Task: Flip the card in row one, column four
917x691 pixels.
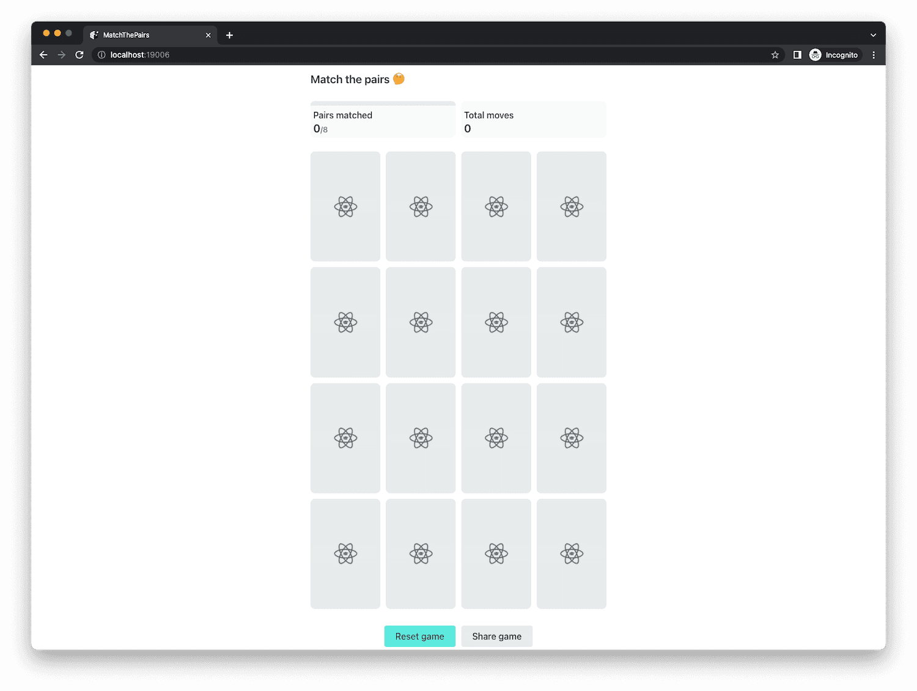Action: pos(572,207)
